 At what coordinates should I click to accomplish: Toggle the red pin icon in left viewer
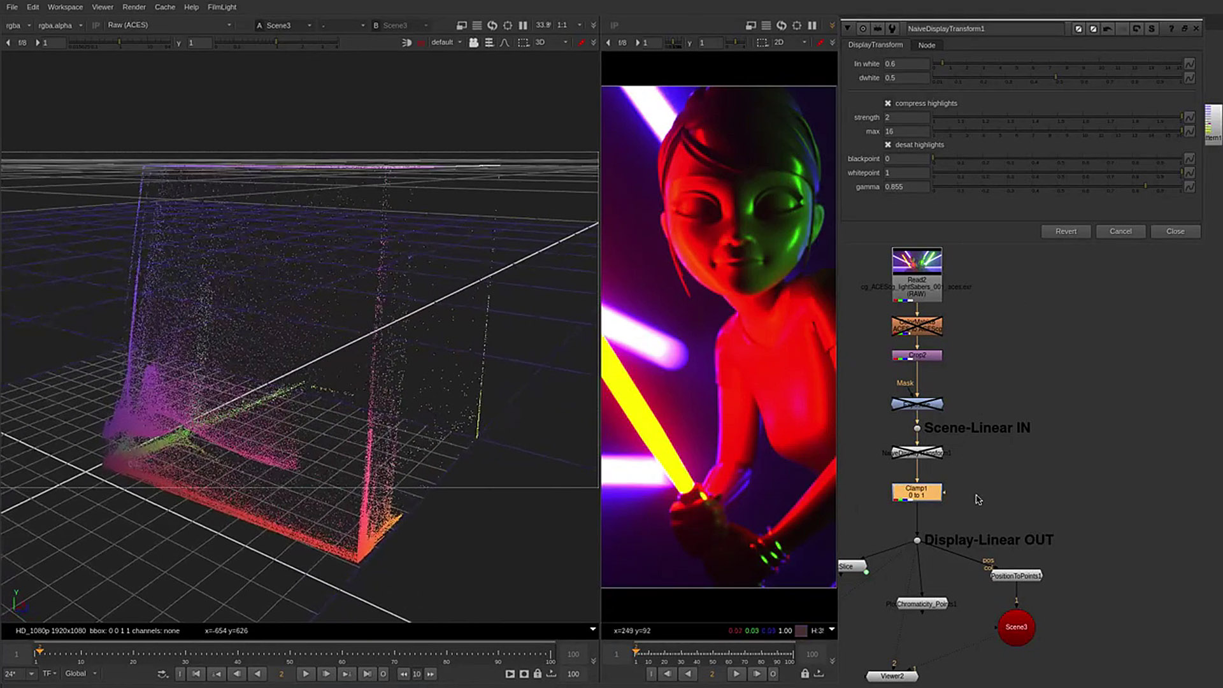[x=581, y=43]
